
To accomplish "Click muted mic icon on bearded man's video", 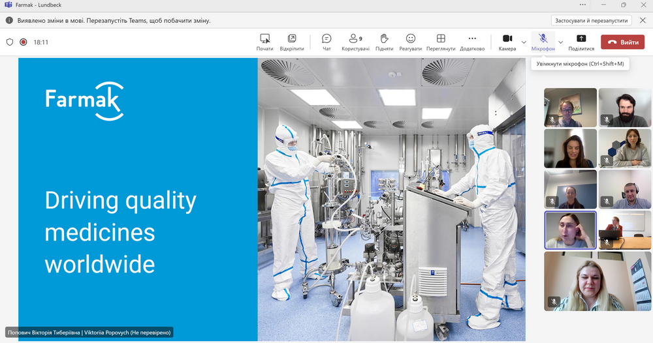I will (607, 120).
